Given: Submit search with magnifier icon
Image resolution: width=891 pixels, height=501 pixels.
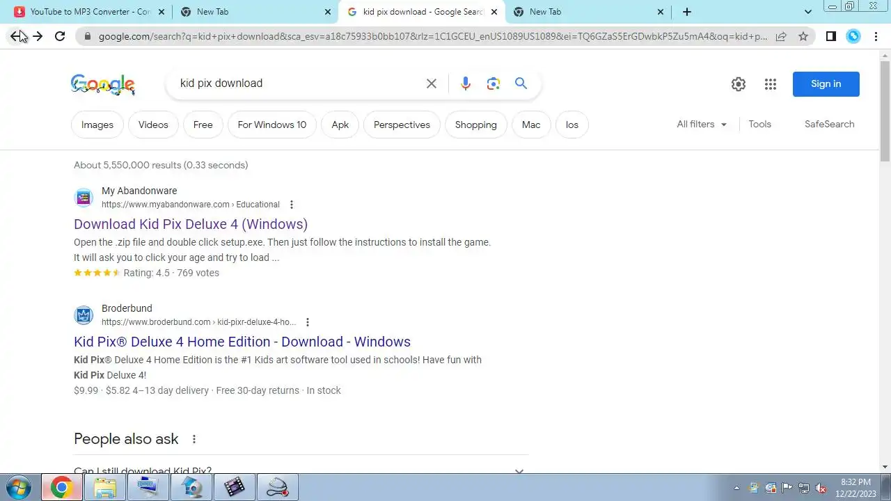Looking at the screenshot, I should [x=521, y=83].
